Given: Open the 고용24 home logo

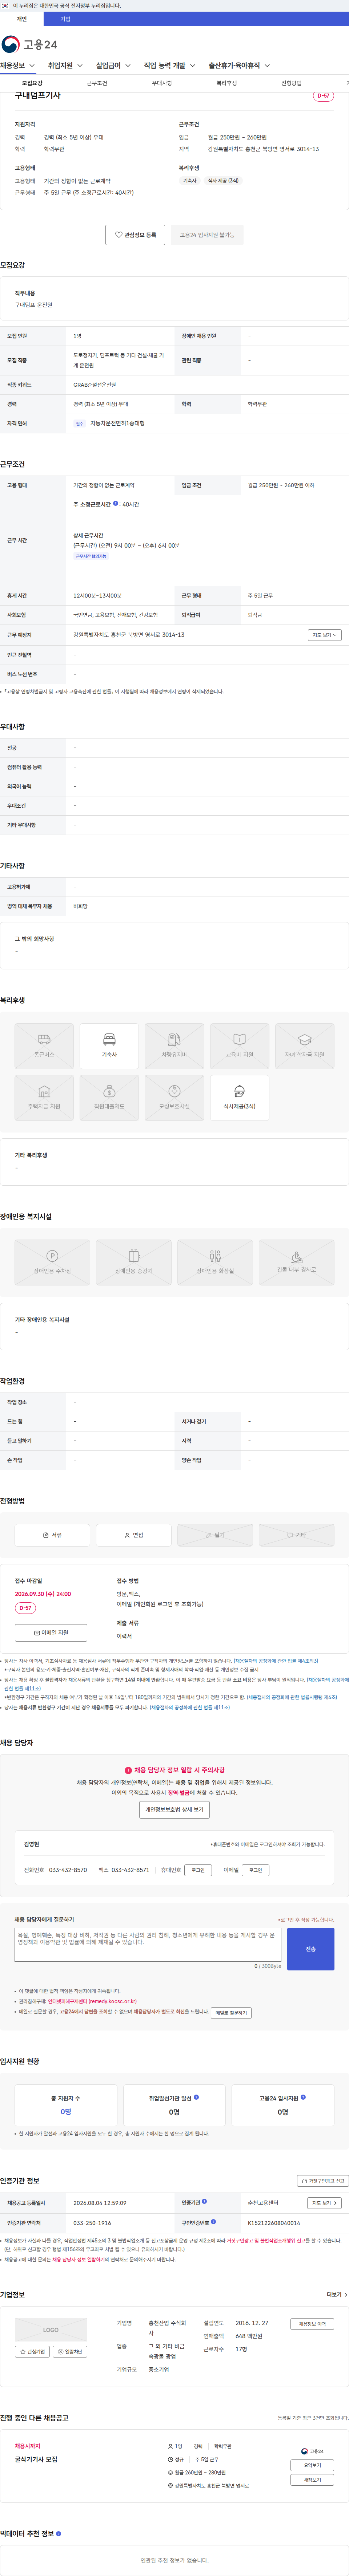Looking at the screenshot, I should 29,44.
